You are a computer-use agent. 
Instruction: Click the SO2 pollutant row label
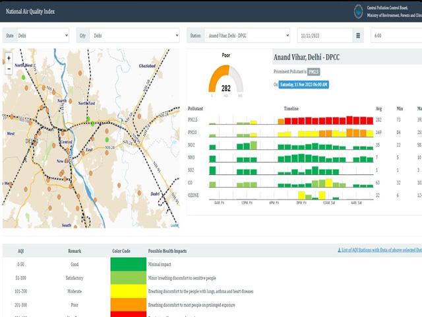[191, 170]
